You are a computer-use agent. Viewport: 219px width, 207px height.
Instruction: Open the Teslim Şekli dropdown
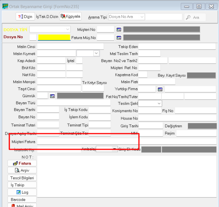(x=159, y=104)
